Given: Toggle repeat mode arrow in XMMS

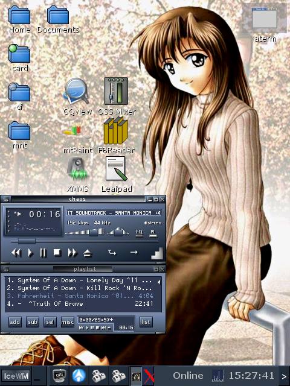Looking at the screenshot, I should [x=134, y=252].
